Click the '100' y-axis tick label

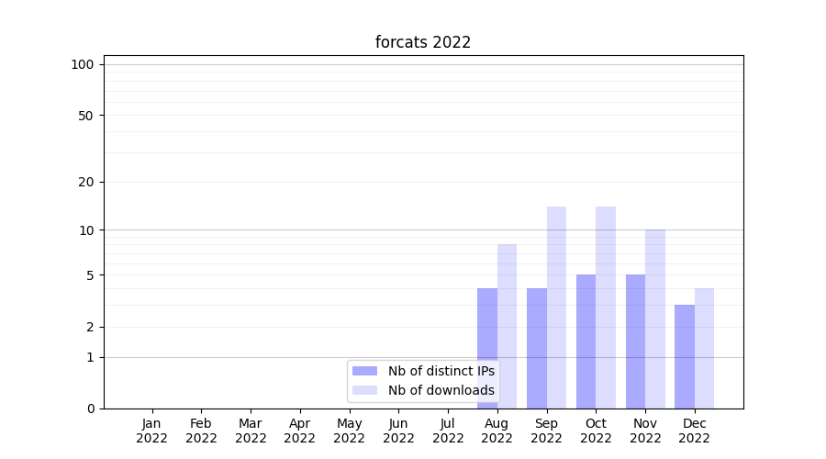pos(83,64)
